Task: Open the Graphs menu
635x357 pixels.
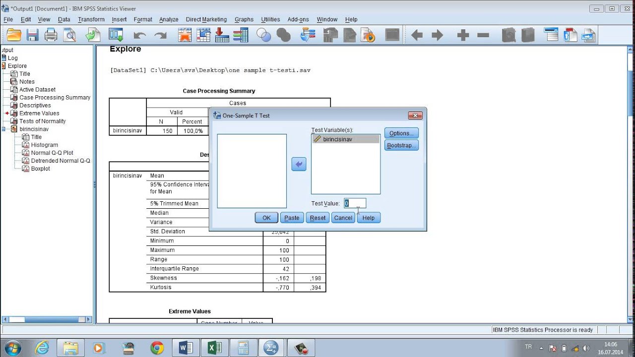Action: (x=244, y=19)
